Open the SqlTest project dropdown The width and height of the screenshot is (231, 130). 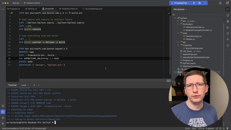click(x=17, y=3)
